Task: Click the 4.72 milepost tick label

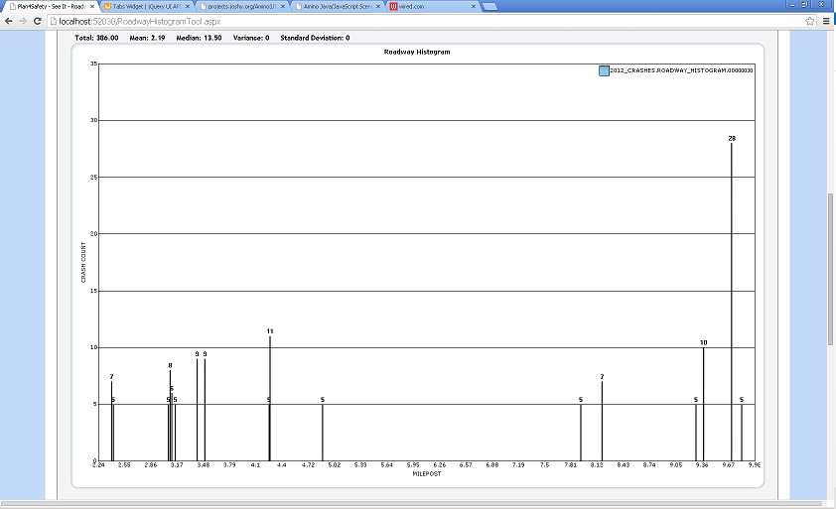Action: pos(308,465)
